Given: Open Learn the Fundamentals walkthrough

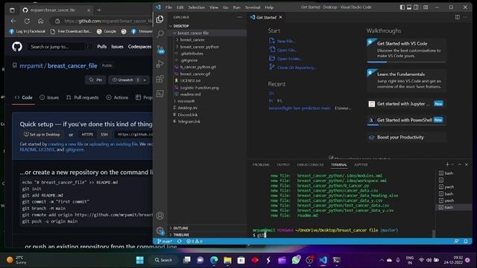Looking at the screenshot, I should click(406, 80).
